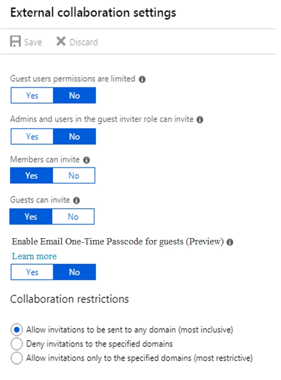This screenshot has height=380, width=281.
Task: Open the Learn more link
Action: coord(34,256)
